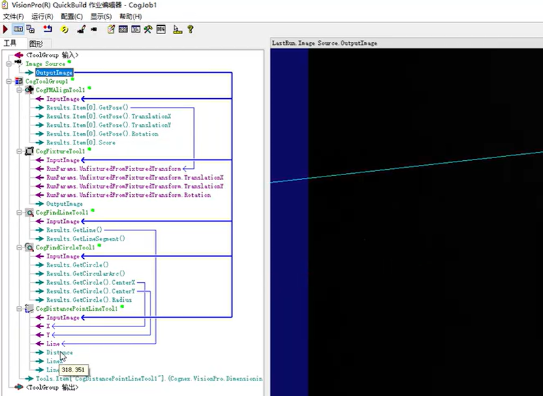Collapse the CogDistancePointLineTool1 node
This screenshot has height=396, width=543.
pyautogui.click(x=19, y=309)
